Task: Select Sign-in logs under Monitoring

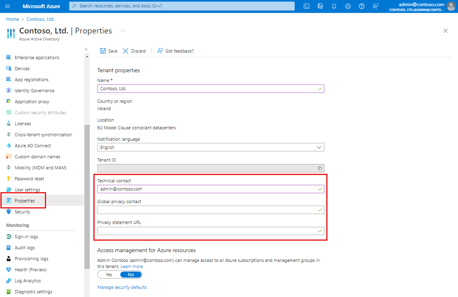Action: tap(26, 237)
